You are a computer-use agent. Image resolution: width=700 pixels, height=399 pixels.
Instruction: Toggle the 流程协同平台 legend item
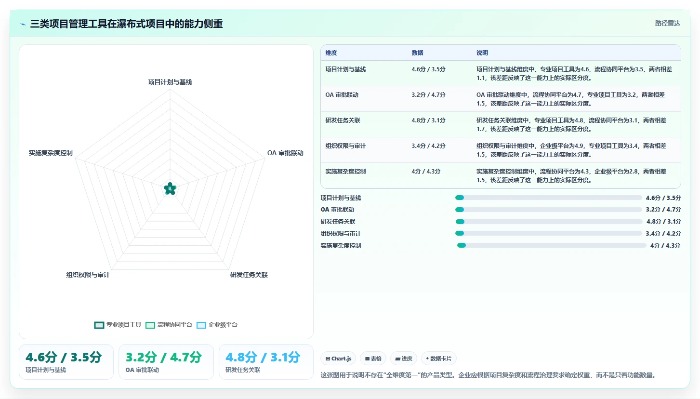pyautogui.click(x=169, y=325)
